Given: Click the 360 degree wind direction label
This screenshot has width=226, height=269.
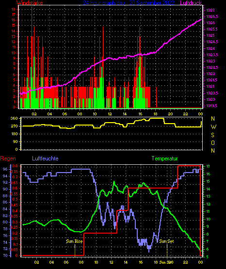Looking at the screenshot, I should pyautogui.click(x=14, y=118).
